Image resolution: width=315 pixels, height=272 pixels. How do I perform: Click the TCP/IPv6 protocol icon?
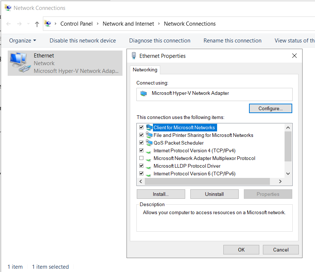tap(149, 175)
